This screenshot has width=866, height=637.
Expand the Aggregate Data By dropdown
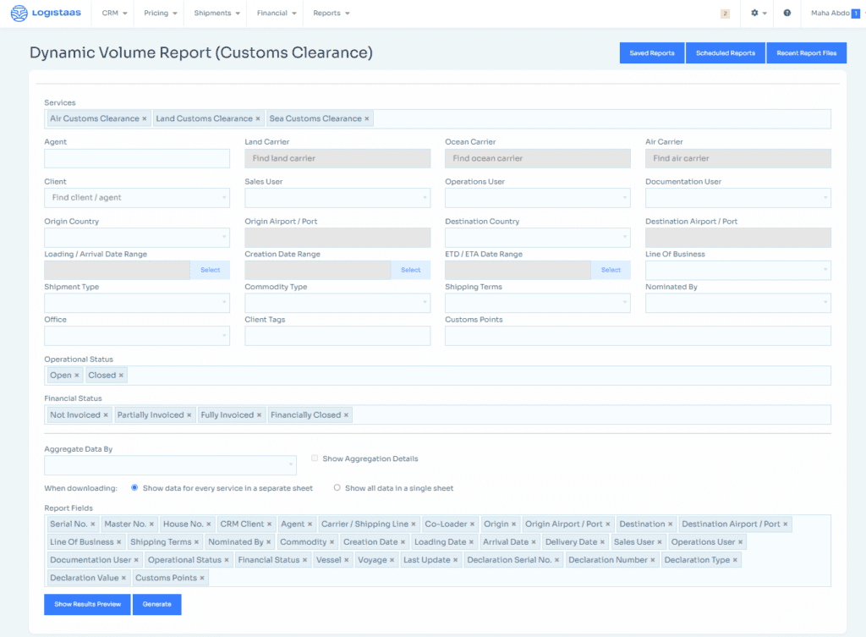click(x=170, y=465)
